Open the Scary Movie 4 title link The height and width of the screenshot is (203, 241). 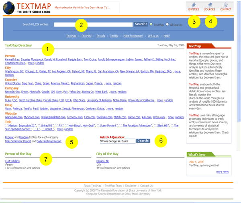(107, 126)
